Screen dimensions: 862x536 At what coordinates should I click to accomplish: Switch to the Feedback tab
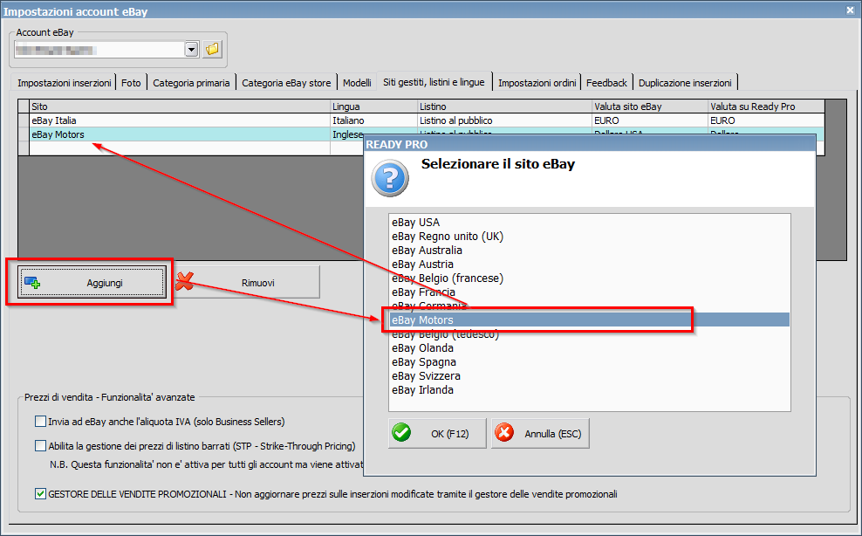[x=606, y=83]
